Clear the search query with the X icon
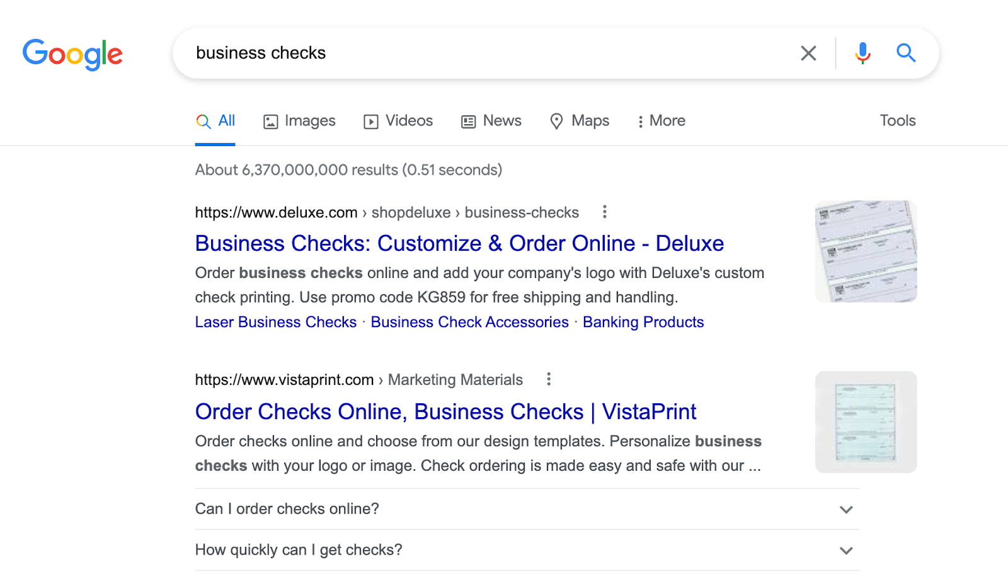Viewport: 1008px width, 586px height. [x=808, y=53]
